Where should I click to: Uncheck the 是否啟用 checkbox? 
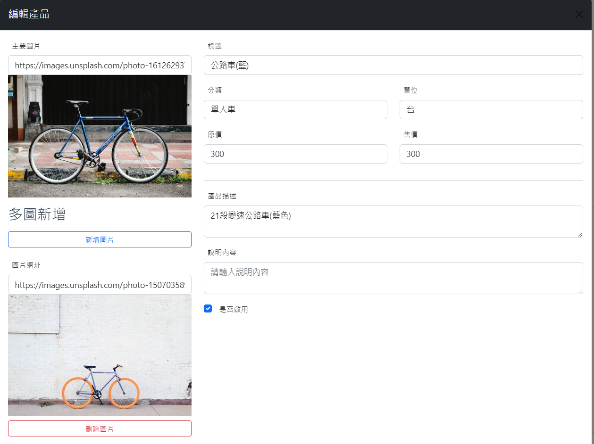[x=208, y=309]
